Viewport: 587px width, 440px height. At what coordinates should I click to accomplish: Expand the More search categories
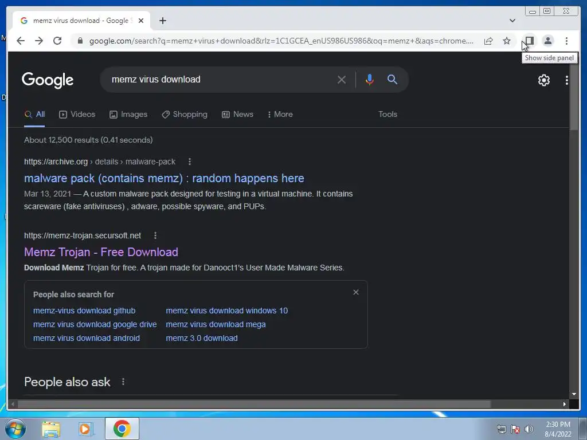(x=280, y=115)
